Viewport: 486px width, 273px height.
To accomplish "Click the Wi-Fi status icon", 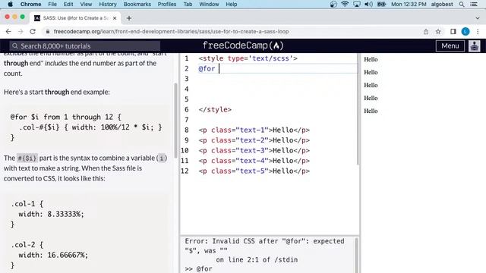I will (x=345, y=4).
